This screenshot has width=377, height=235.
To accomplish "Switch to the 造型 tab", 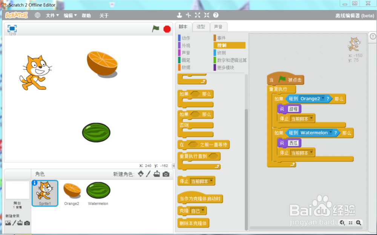I will [x=201, y=27].
